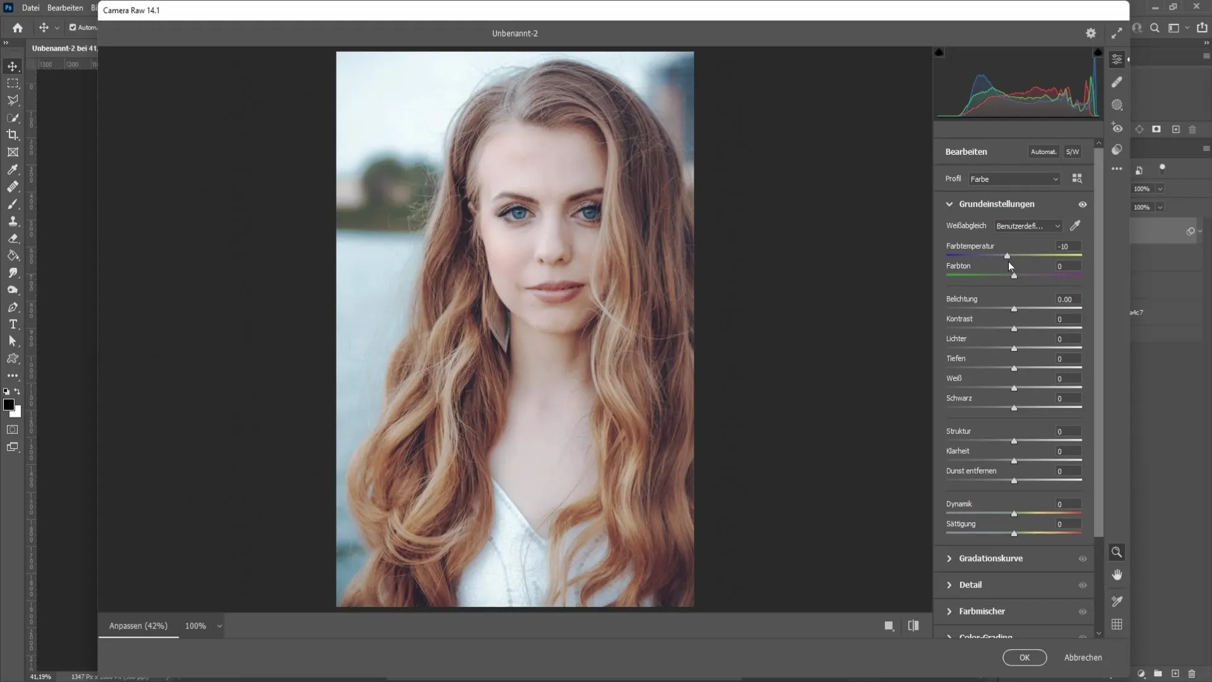1212x682 pixels.
Task: Select the Lasso tool
Action: click(x=13, y=100)
